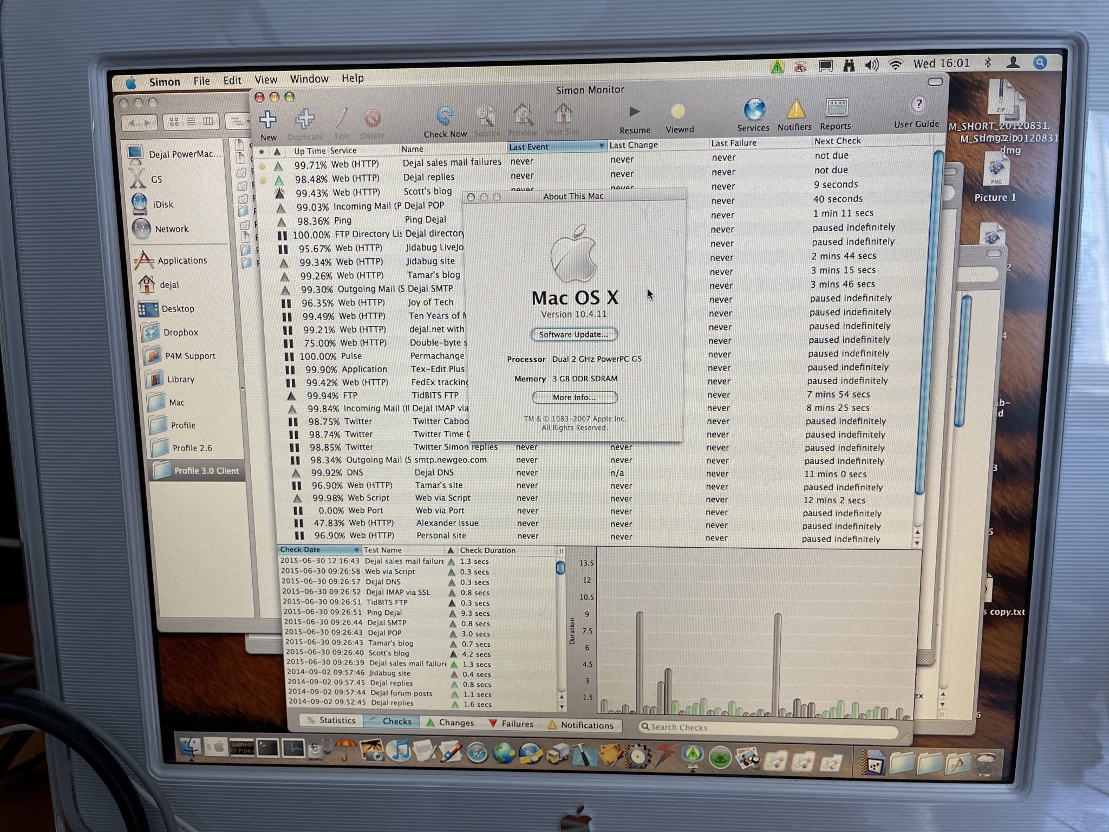Click the Wi-Fi AirPort icon in menu bar
This screenshot has height=832, width=1109.
coord(896,65)
